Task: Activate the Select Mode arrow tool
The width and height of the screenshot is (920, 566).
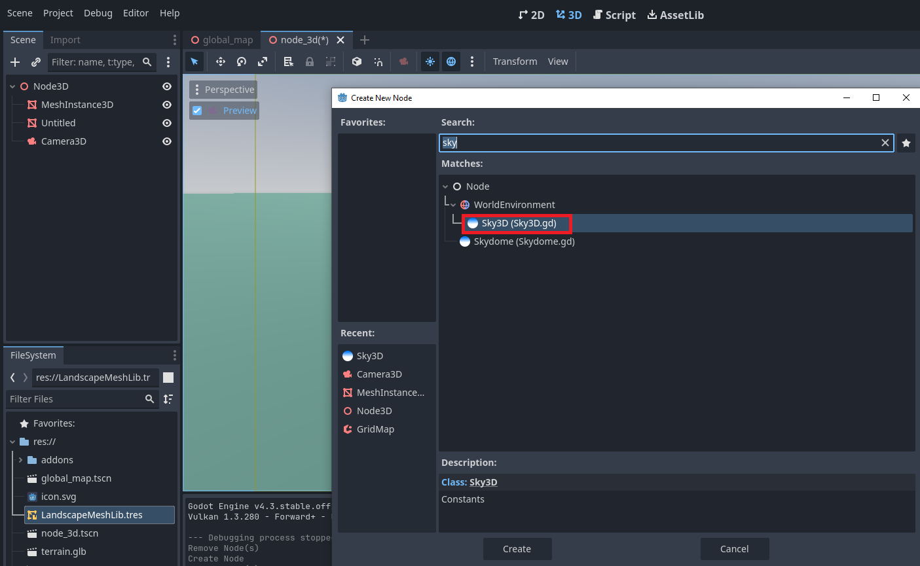Action: (x=194, y=62)
